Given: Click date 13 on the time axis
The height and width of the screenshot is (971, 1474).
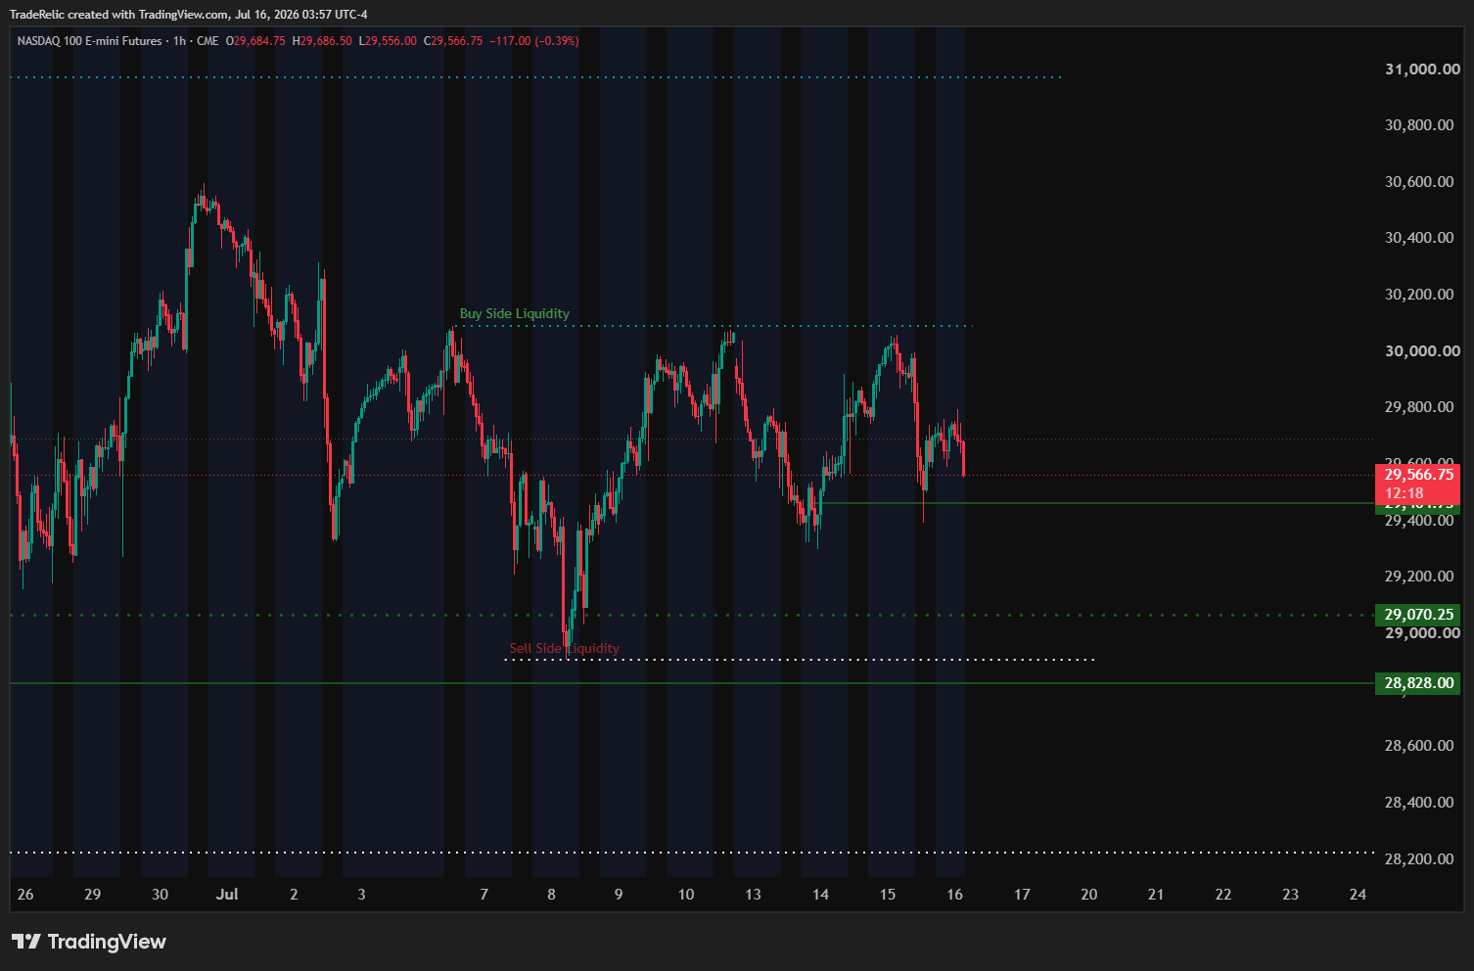Looking at the screenshot, I should coord(753,895).
